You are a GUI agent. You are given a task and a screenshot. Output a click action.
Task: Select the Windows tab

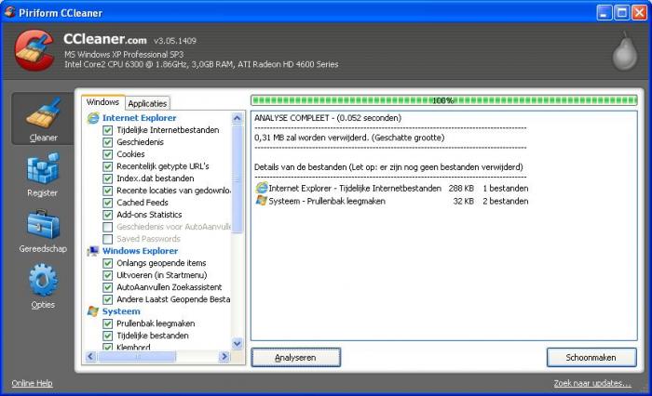coord(102,102)
